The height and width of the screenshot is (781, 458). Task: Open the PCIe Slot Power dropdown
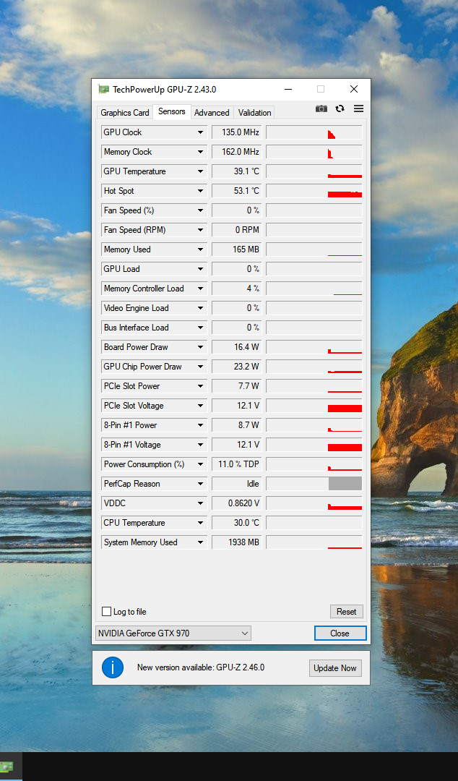click(x=200, y=386)
